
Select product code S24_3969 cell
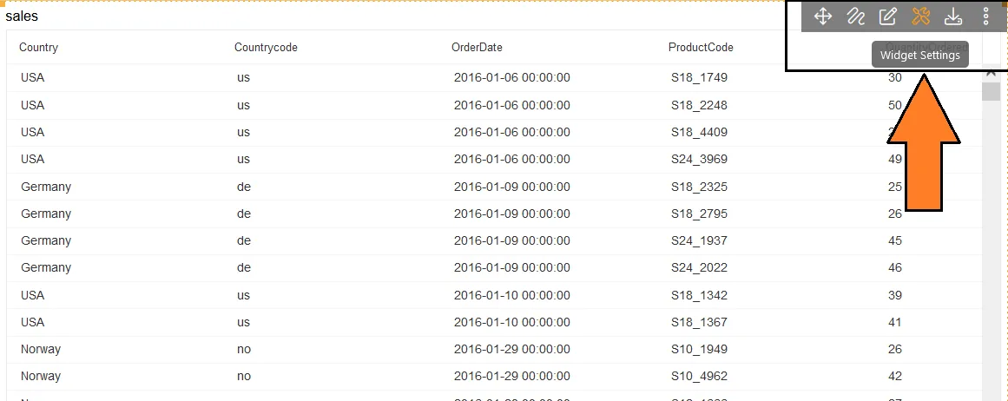pyautogui.click(x=699, y=160)
